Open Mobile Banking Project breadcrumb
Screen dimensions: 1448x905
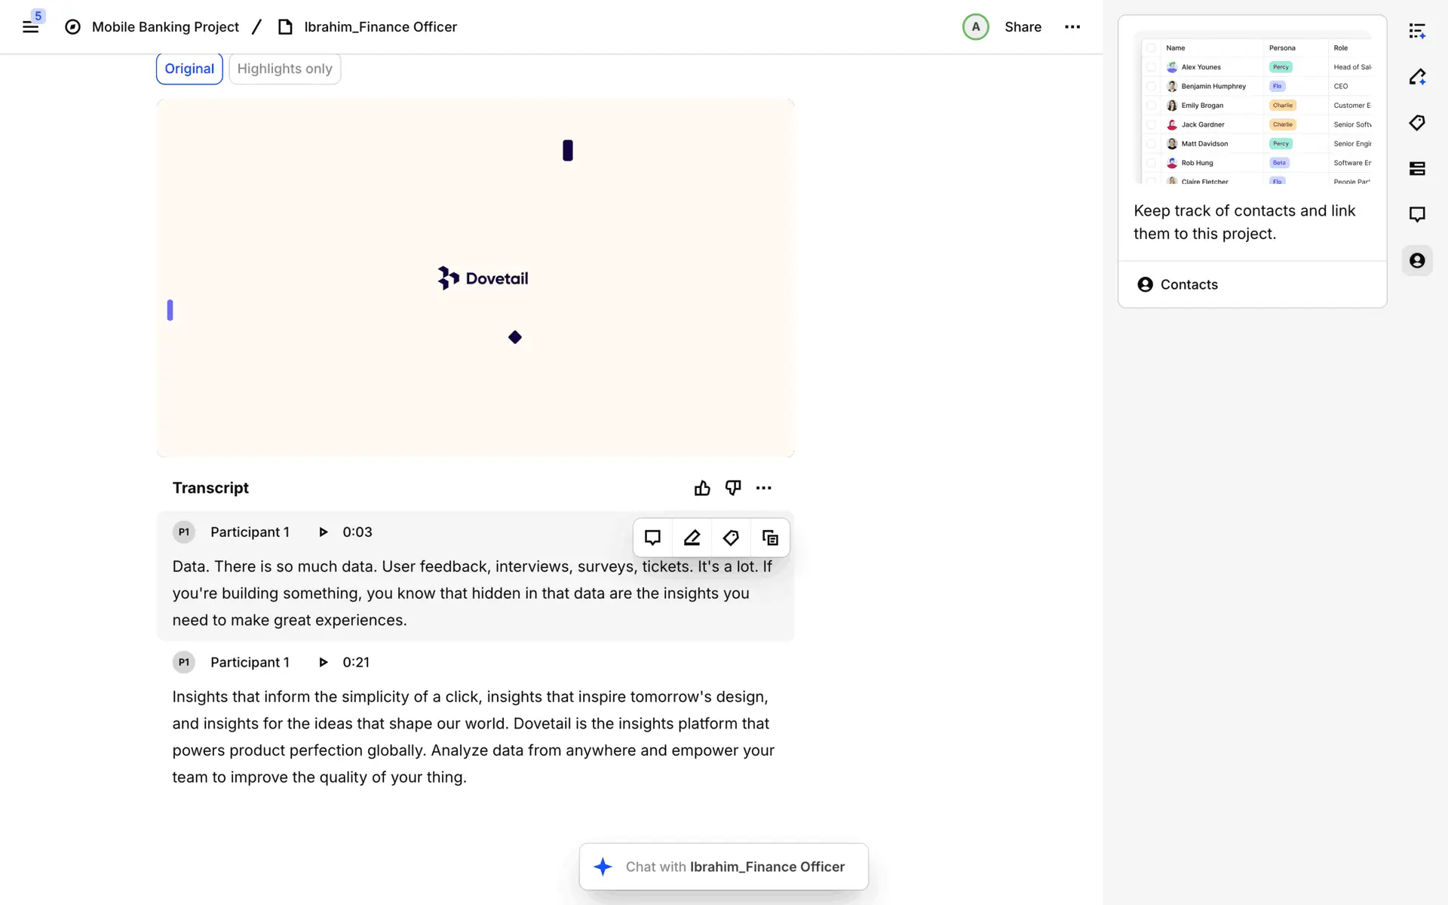pyautogui.click(x=165, y=27)
